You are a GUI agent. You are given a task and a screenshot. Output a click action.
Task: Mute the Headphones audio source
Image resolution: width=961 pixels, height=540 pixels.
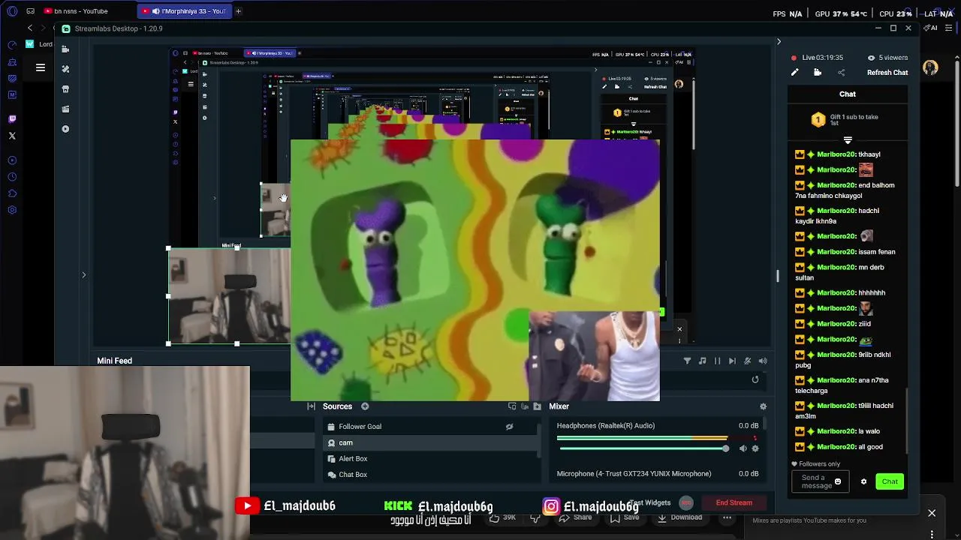point(743,448)
